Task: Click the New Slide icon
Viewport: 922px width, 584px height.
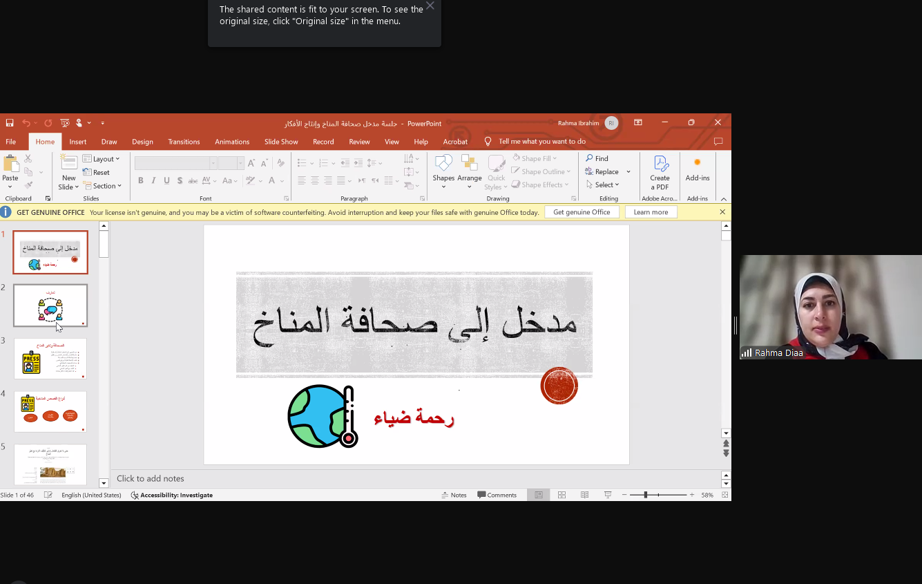Action: [x=68, y=164]
